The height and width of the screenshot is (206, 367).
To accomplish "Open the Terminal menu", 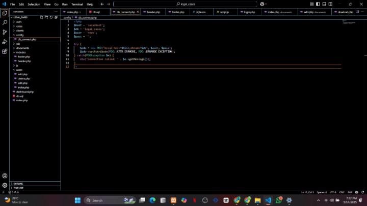I will coord(76,4).
